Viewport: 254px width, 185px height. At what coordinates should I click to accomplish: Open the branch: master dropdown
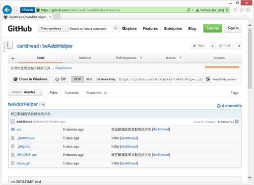point(25,92)
